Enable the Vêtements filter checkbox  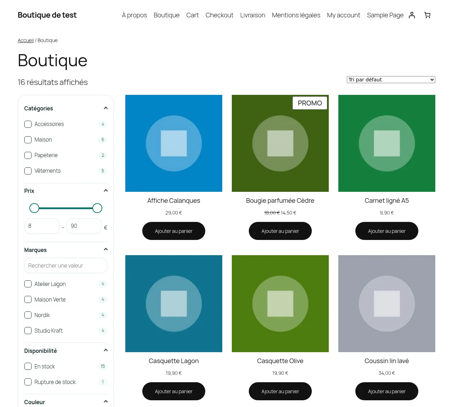pyautogui.click(x=28, y=171)
